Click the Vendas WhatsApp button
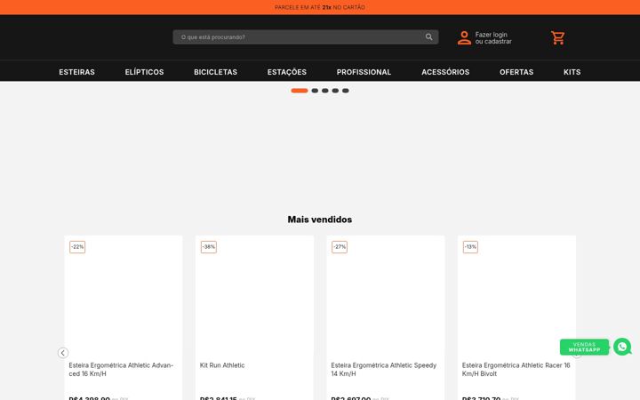 [x=584, y=347]
